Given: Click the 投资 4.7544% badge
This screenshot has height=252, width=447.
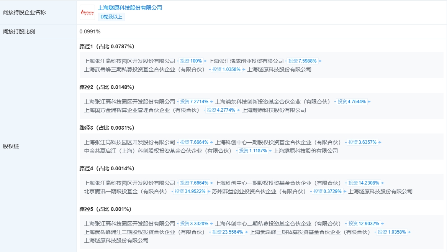Looking at the screenshot, I should pos(352,102).
